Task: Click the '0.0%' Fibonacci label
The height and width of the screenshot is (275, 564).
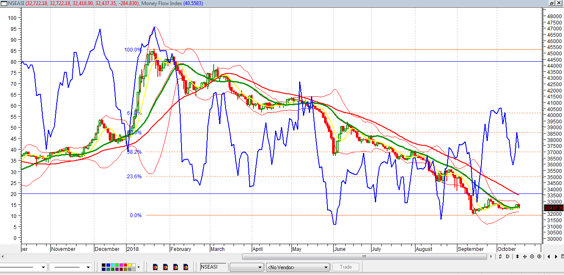Action: [x=136, y=215]
